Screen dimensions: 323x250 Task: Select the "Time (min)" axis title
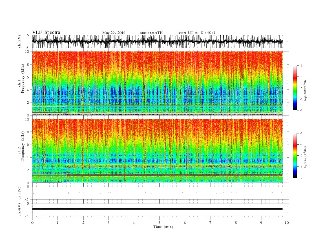click(x=163, y=227)
